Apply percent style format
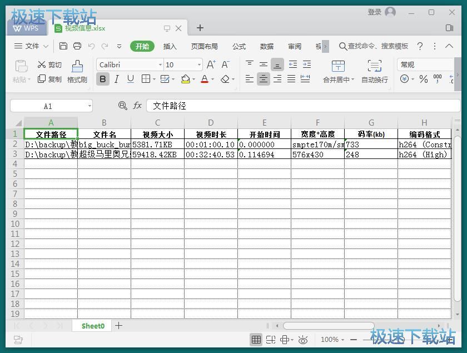Viewport: 467px width, 353px height. [424, 79]
